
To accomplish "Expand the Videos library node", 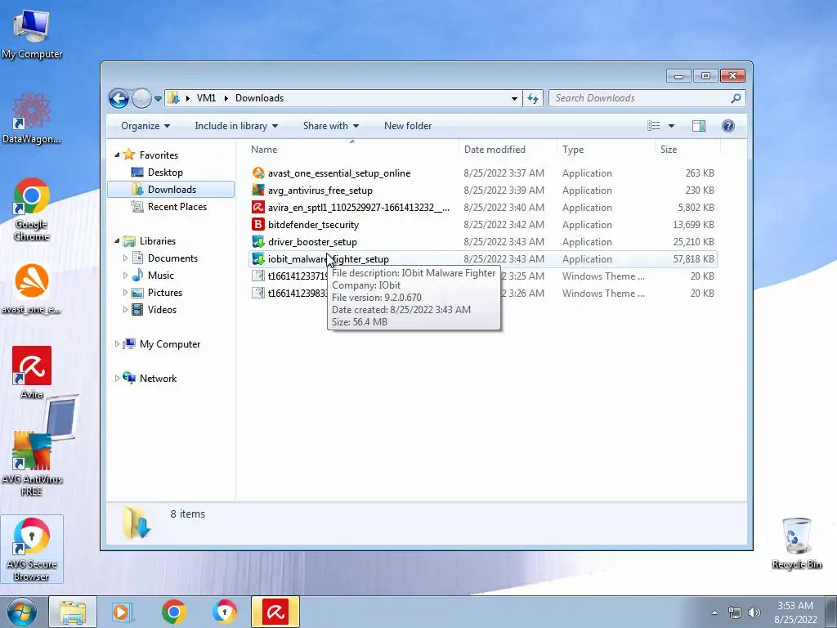I will pyautogui.click(x=125, y=310).
